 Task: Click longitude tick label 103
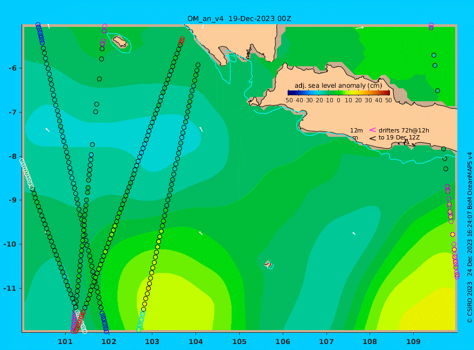point(152,342)
